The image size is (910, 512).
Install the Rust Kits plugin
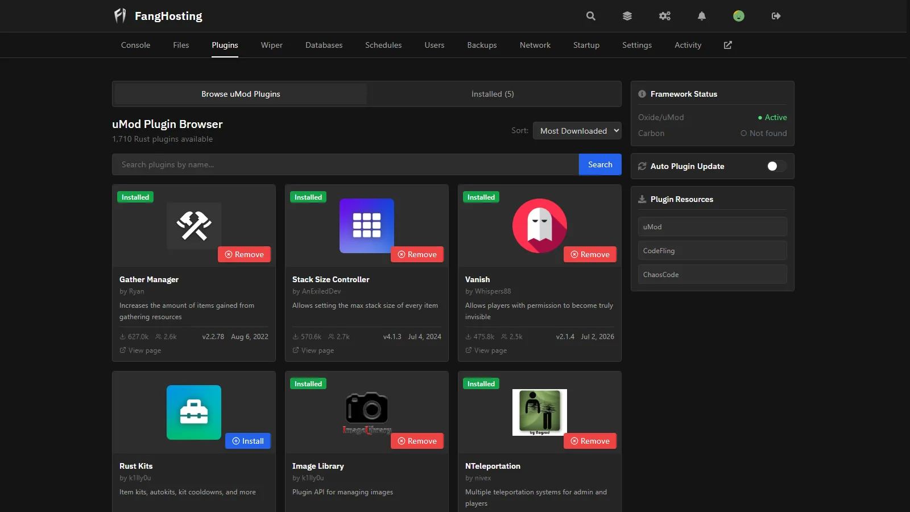(x=248, y=441)
